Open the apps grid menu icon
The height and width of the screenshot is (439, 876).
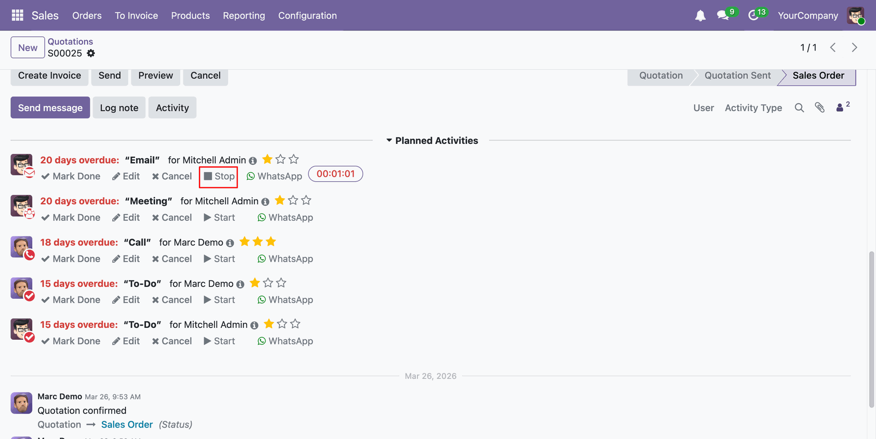(x=17, y=15)
